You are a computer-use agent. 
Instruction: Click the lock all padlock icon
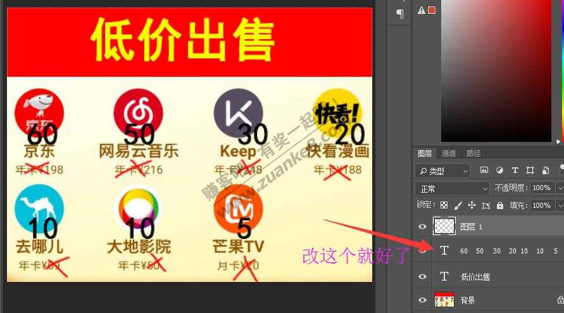pos(500,205)
